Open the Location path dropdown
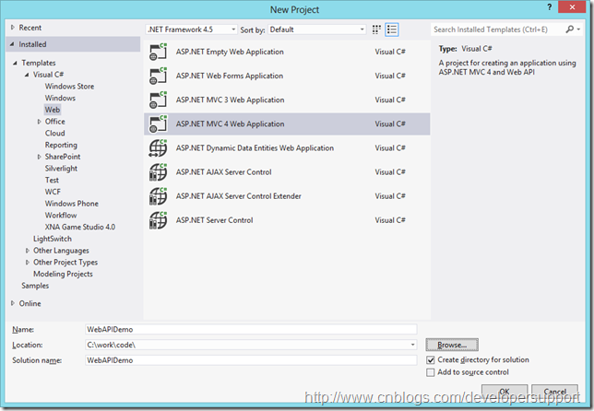Screen dimensions: 594x411 [412, 345]
